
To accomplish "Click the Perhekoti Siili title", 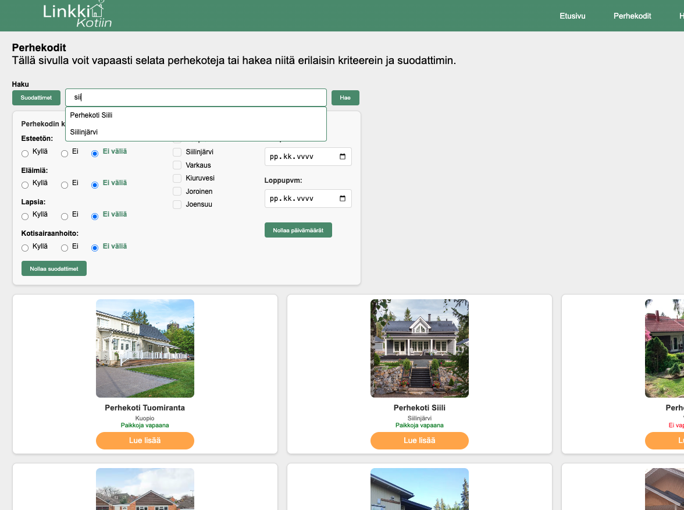I will (x=419, y=408).
